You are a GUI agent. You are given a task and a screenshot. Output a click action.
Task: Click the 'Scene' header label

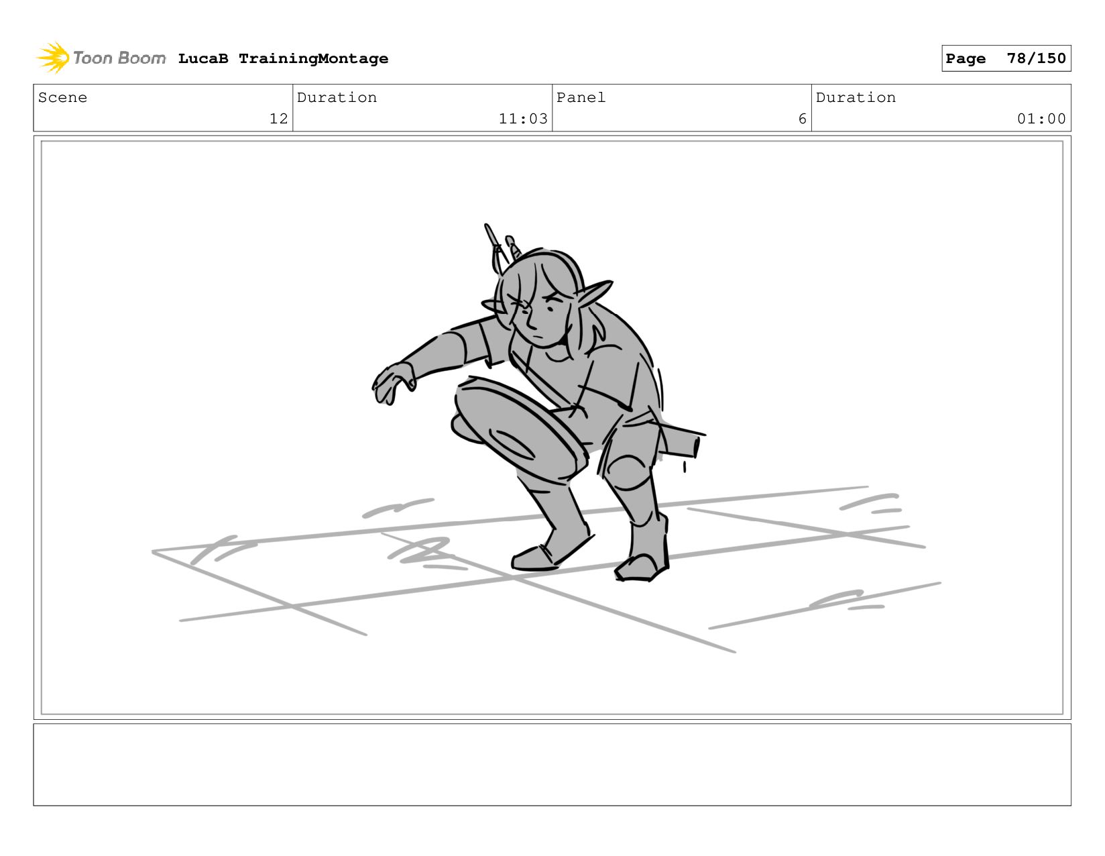(x=62, y=97)
